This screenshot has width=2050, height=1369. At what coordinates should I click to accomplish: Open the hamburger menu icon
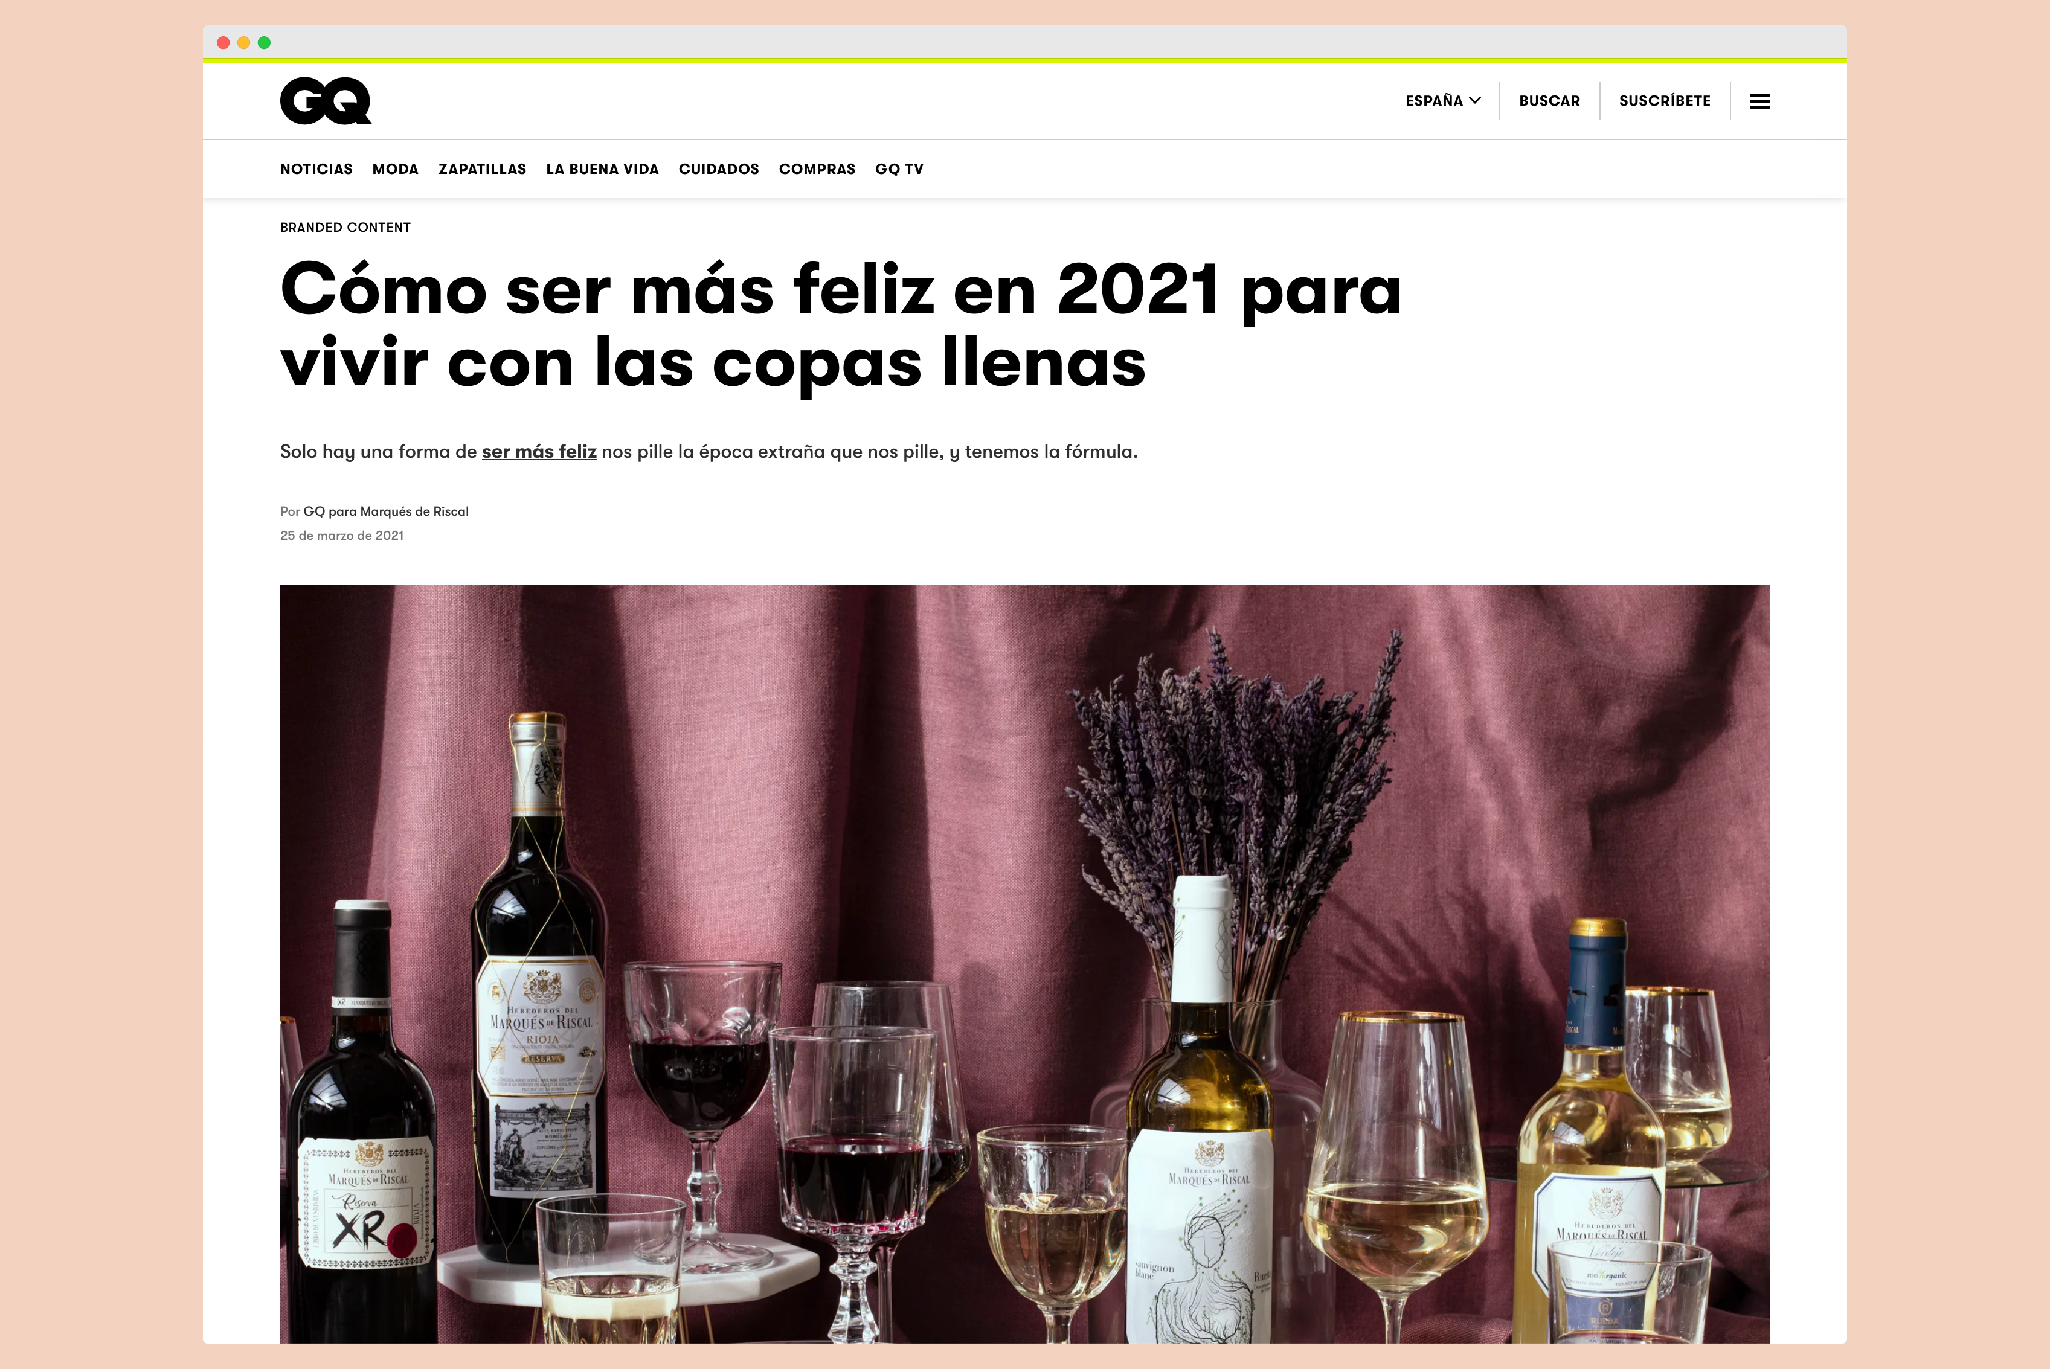[x=1759, y=101]
